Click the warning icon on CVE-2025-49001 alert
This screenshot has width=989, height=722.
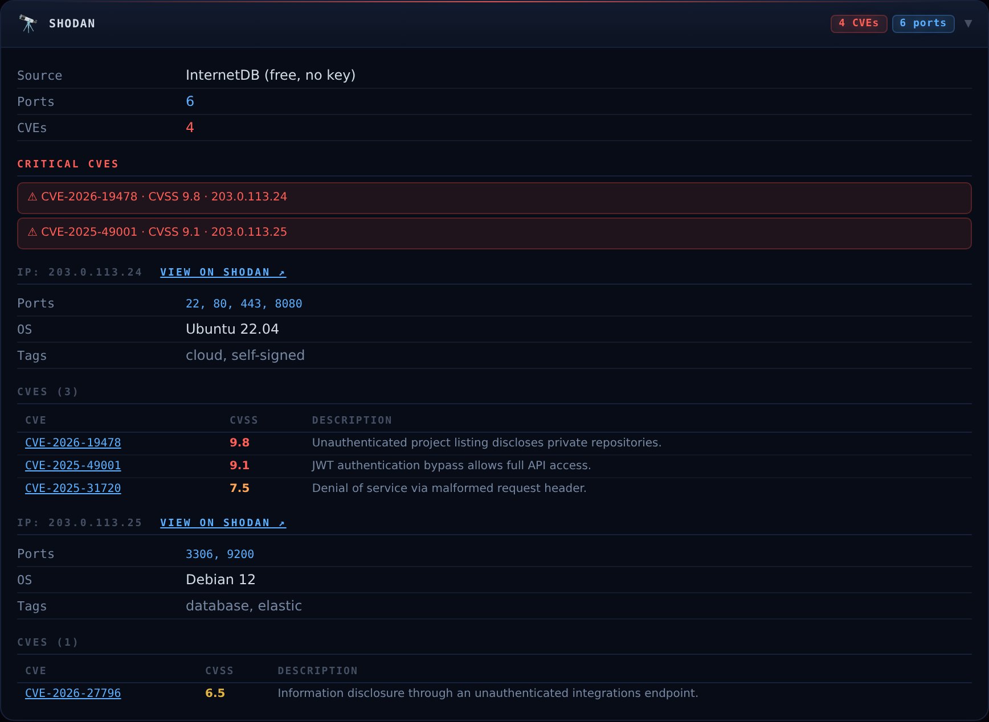click(32, 232)
